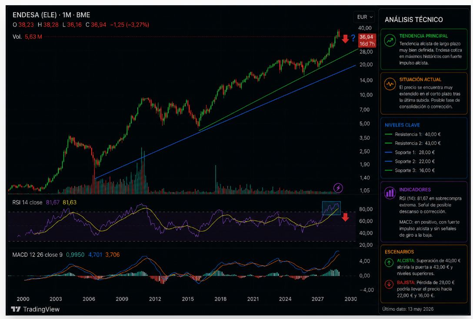Click the MACD 12 26 close 9 indicator label
This screenshot has width=473, height=319.
click(37, 255)
